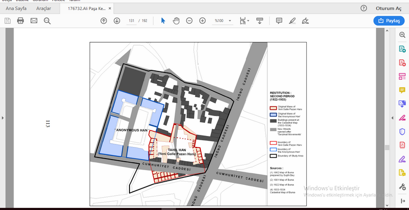Click the email envelope icon
This screenshot has height=210, width=409.
coord(34,20)
